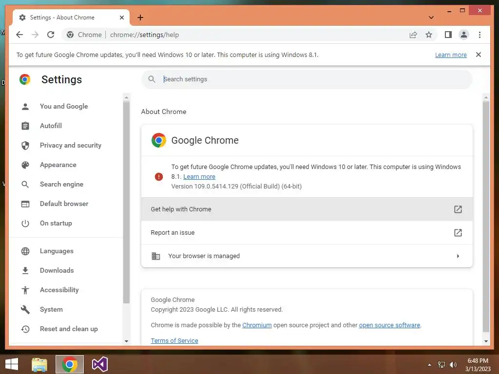499x374 pixels.
Task: Select Accessibility in the sidebar
Action: (x=59, y=290)
